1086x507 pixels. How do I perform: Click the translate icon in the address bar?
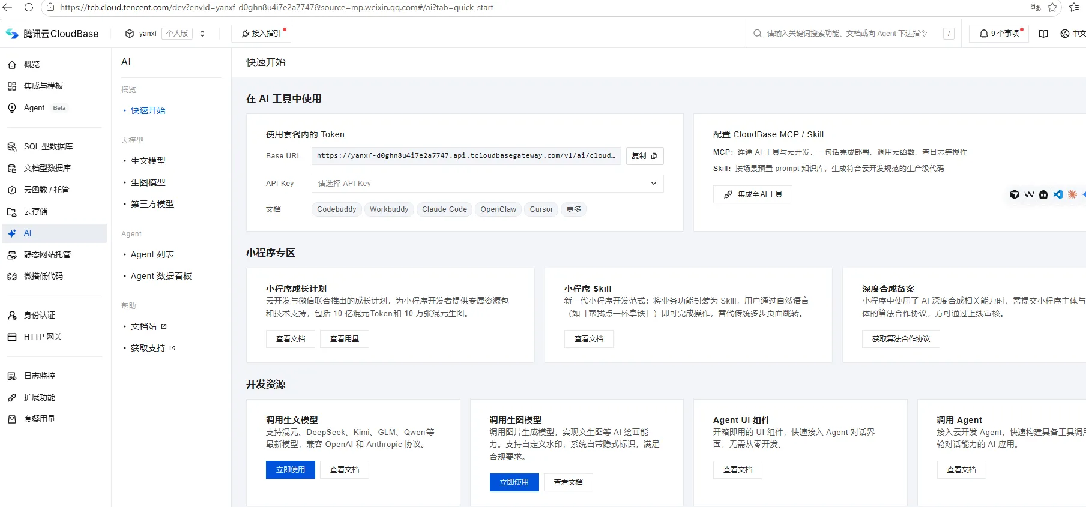[1036, 7]
